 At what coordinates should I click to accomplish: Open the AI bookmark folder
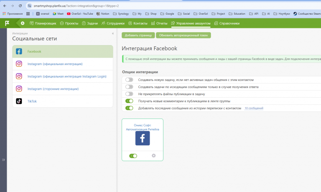(x=266, y=14)
